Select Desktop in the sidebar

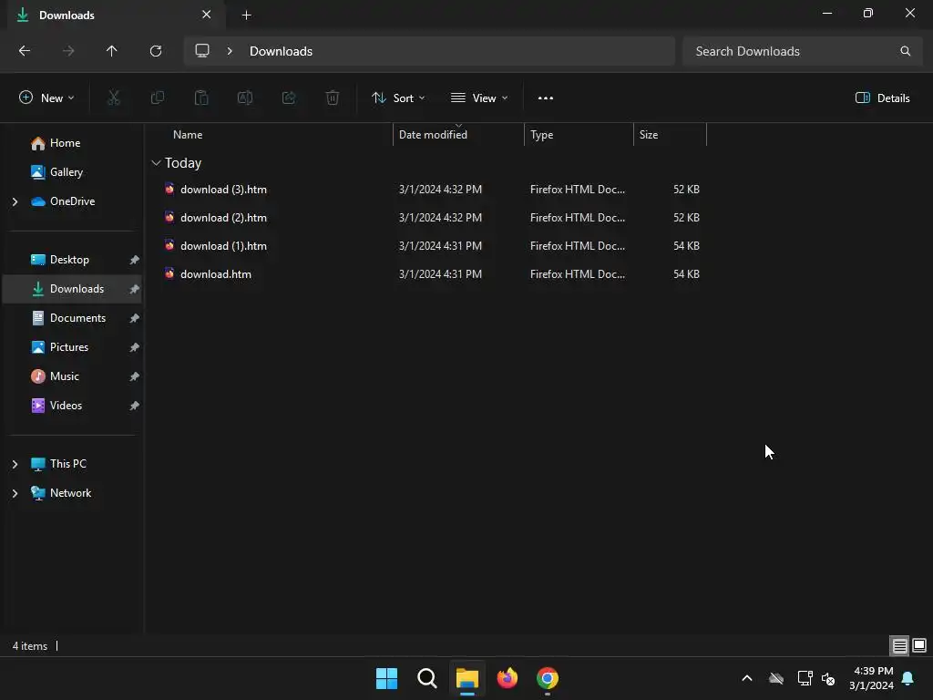(x=69, y=260)
